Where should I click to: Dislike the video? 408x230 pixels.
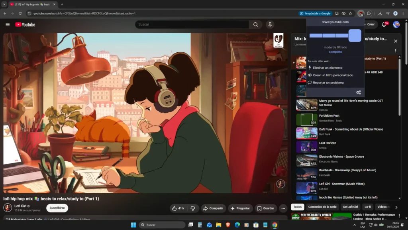[193, 208]
